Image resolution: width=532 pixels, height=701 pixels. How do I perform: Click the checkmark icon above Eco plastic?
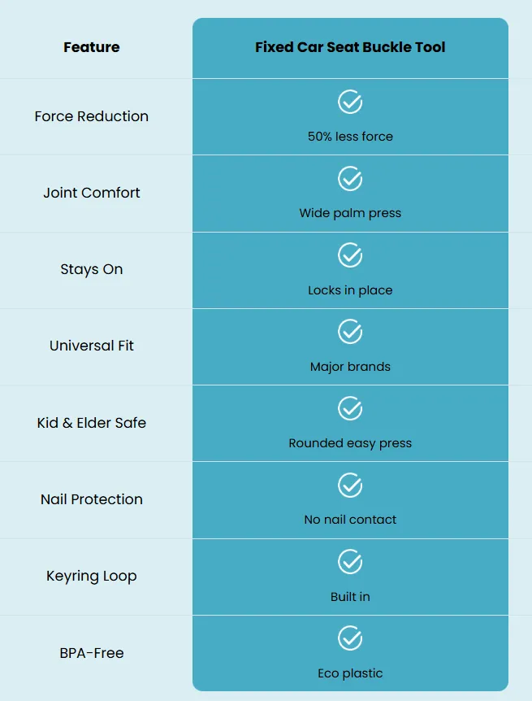click(x=350, y=638)
